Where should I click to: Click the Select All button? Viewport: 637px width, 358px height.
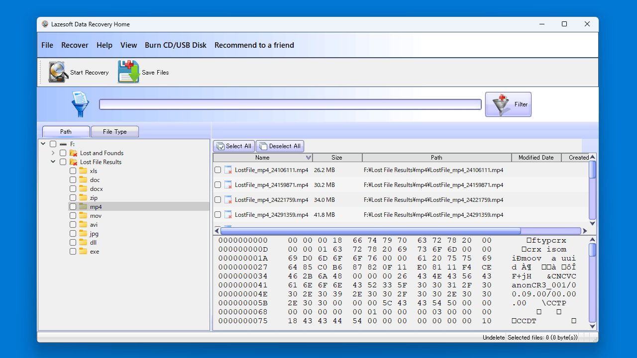pos(234,146)
